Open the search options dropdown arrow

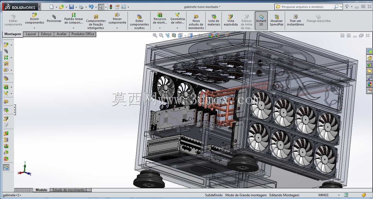click(x=341, y=7)
